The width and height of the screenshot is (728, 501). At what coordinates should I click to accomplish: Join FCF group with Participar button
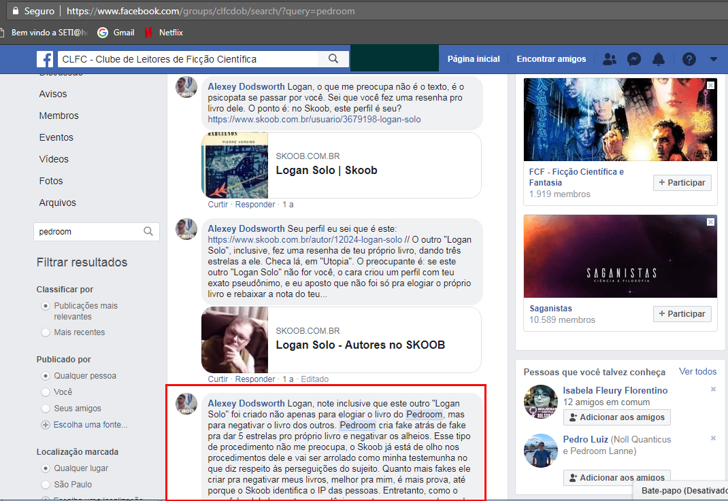(682, 183)
